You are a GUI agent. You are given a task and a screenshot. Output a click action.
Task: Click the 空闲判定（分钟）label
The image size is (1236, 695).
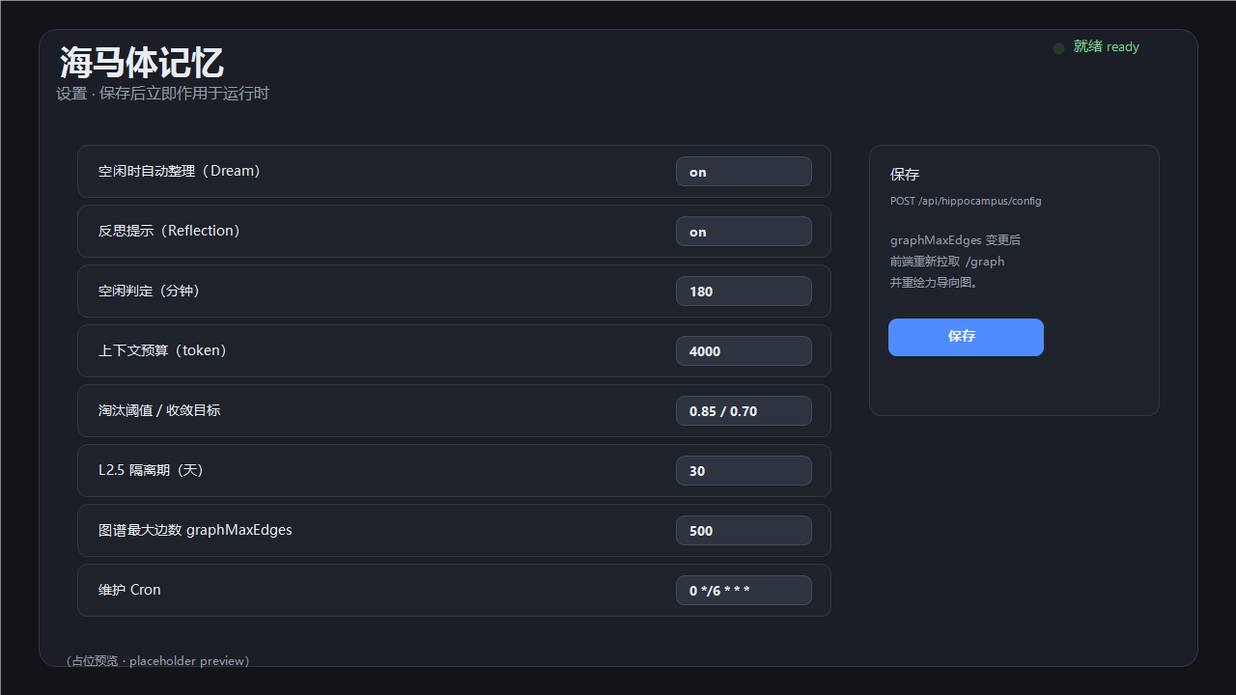pos(150,291)
